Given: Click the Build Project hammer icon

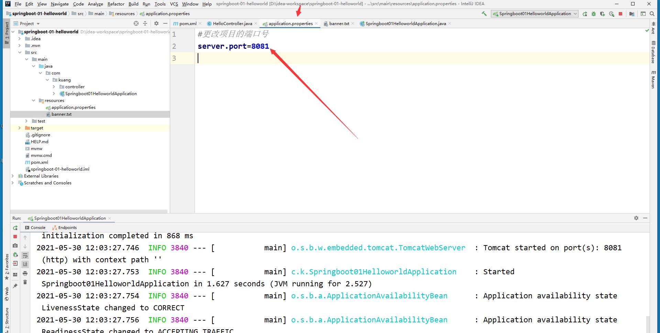Looking at the screenshot, I should click(484, 14).
